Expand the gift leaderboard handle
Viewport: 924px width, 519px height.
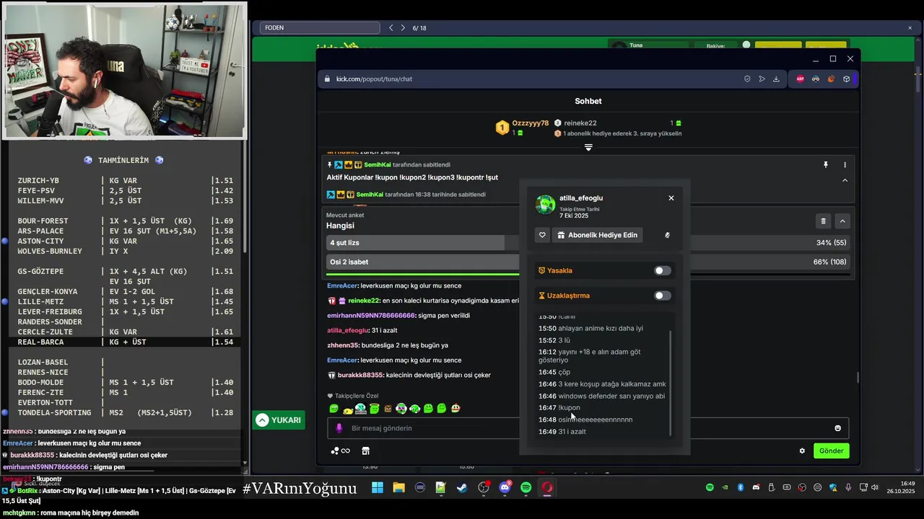[588, 147]
